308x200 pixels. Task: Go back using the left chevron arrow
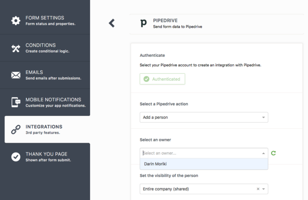(x=112, y=23)
